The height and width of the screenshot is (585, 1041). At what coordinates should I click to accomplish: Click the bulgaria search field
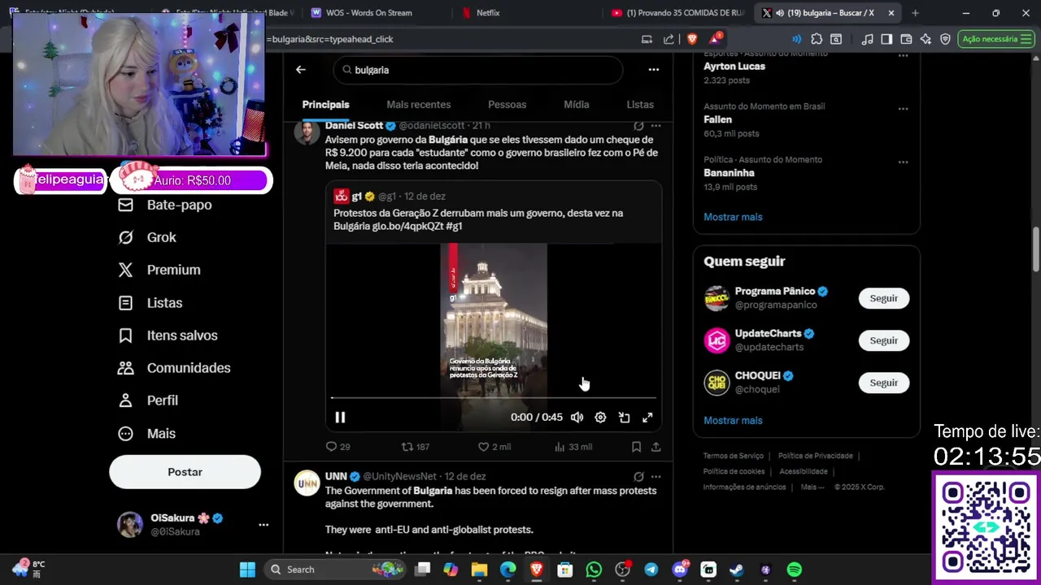[478, 70]
